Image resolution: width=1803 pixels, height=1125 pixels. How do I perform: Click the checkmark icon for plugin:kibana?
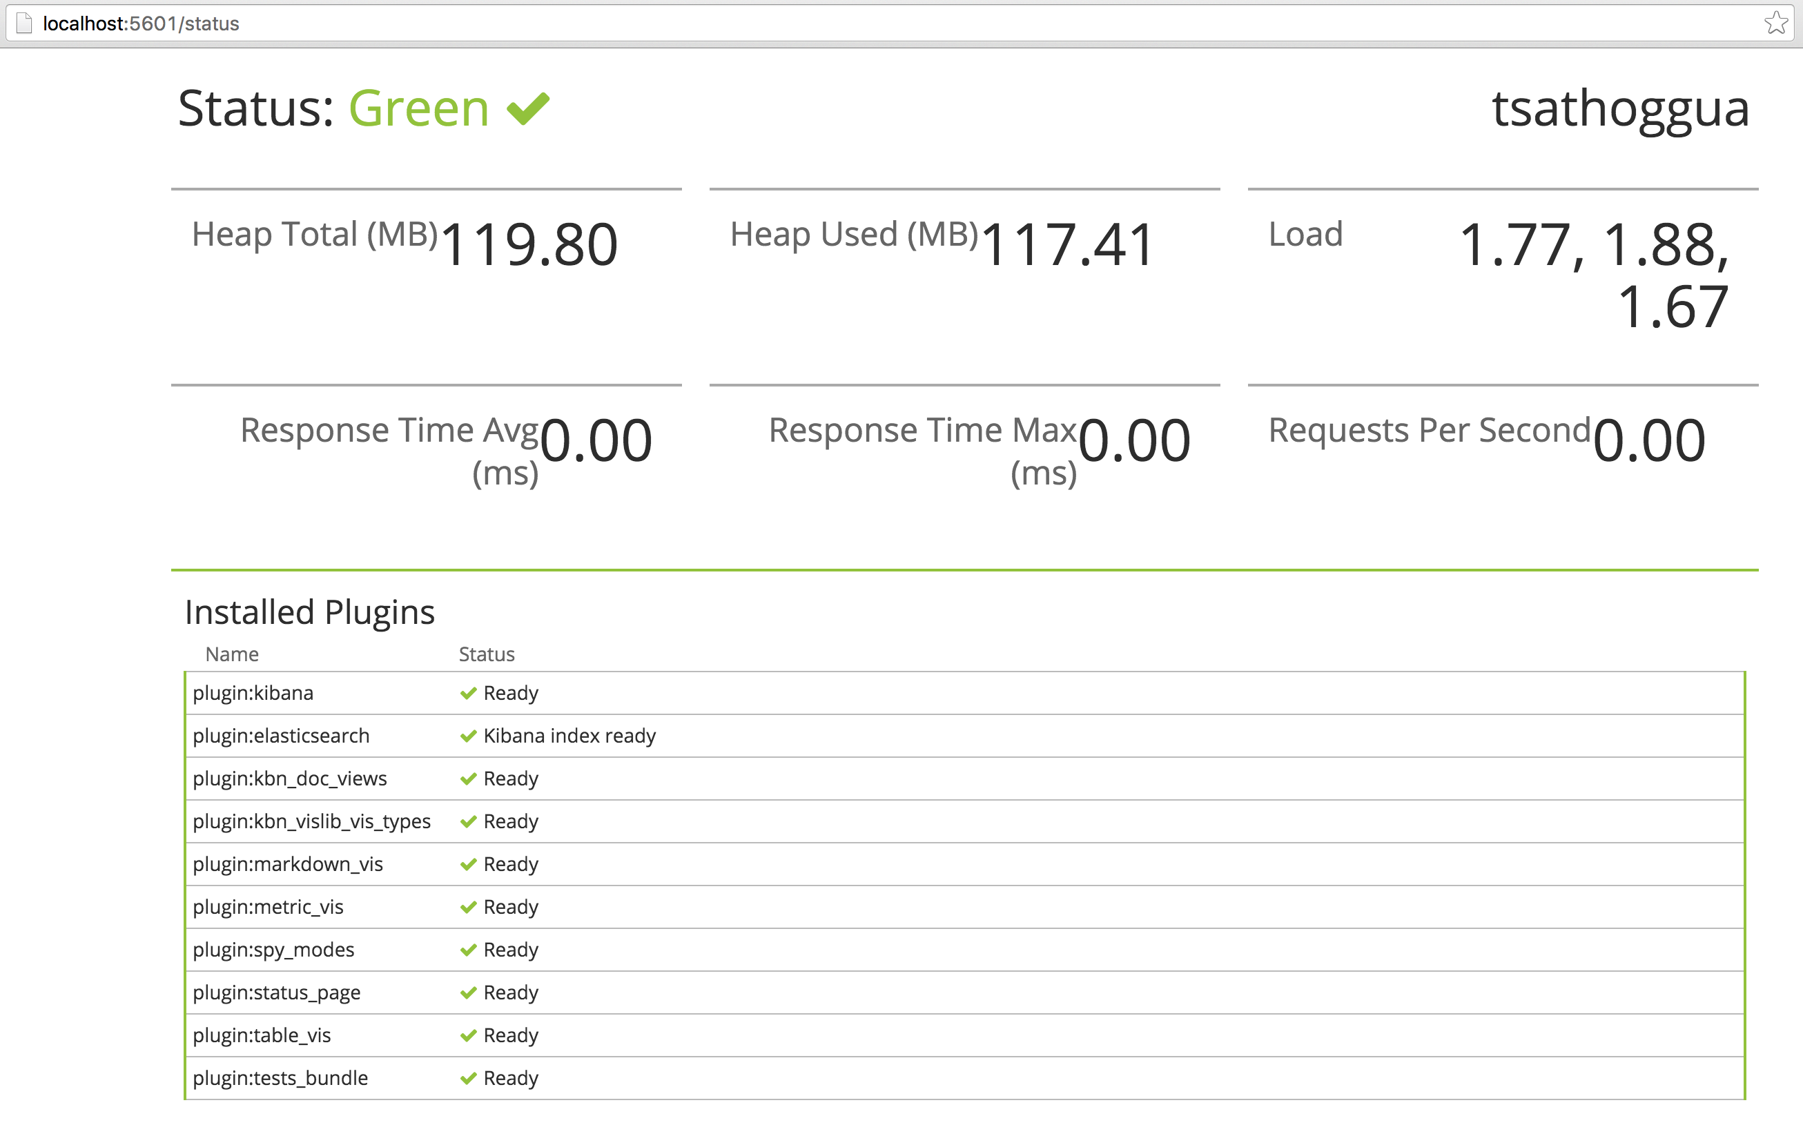coord(468,694)
